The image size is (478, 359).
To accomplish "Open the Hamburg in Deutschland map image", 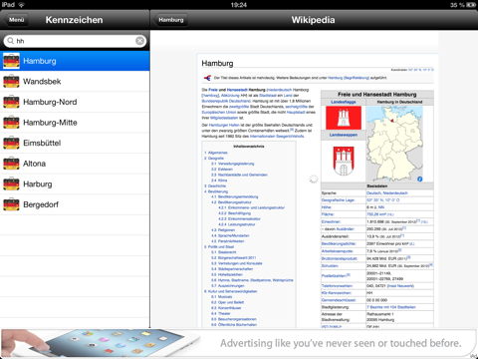I will click(395, 144).
